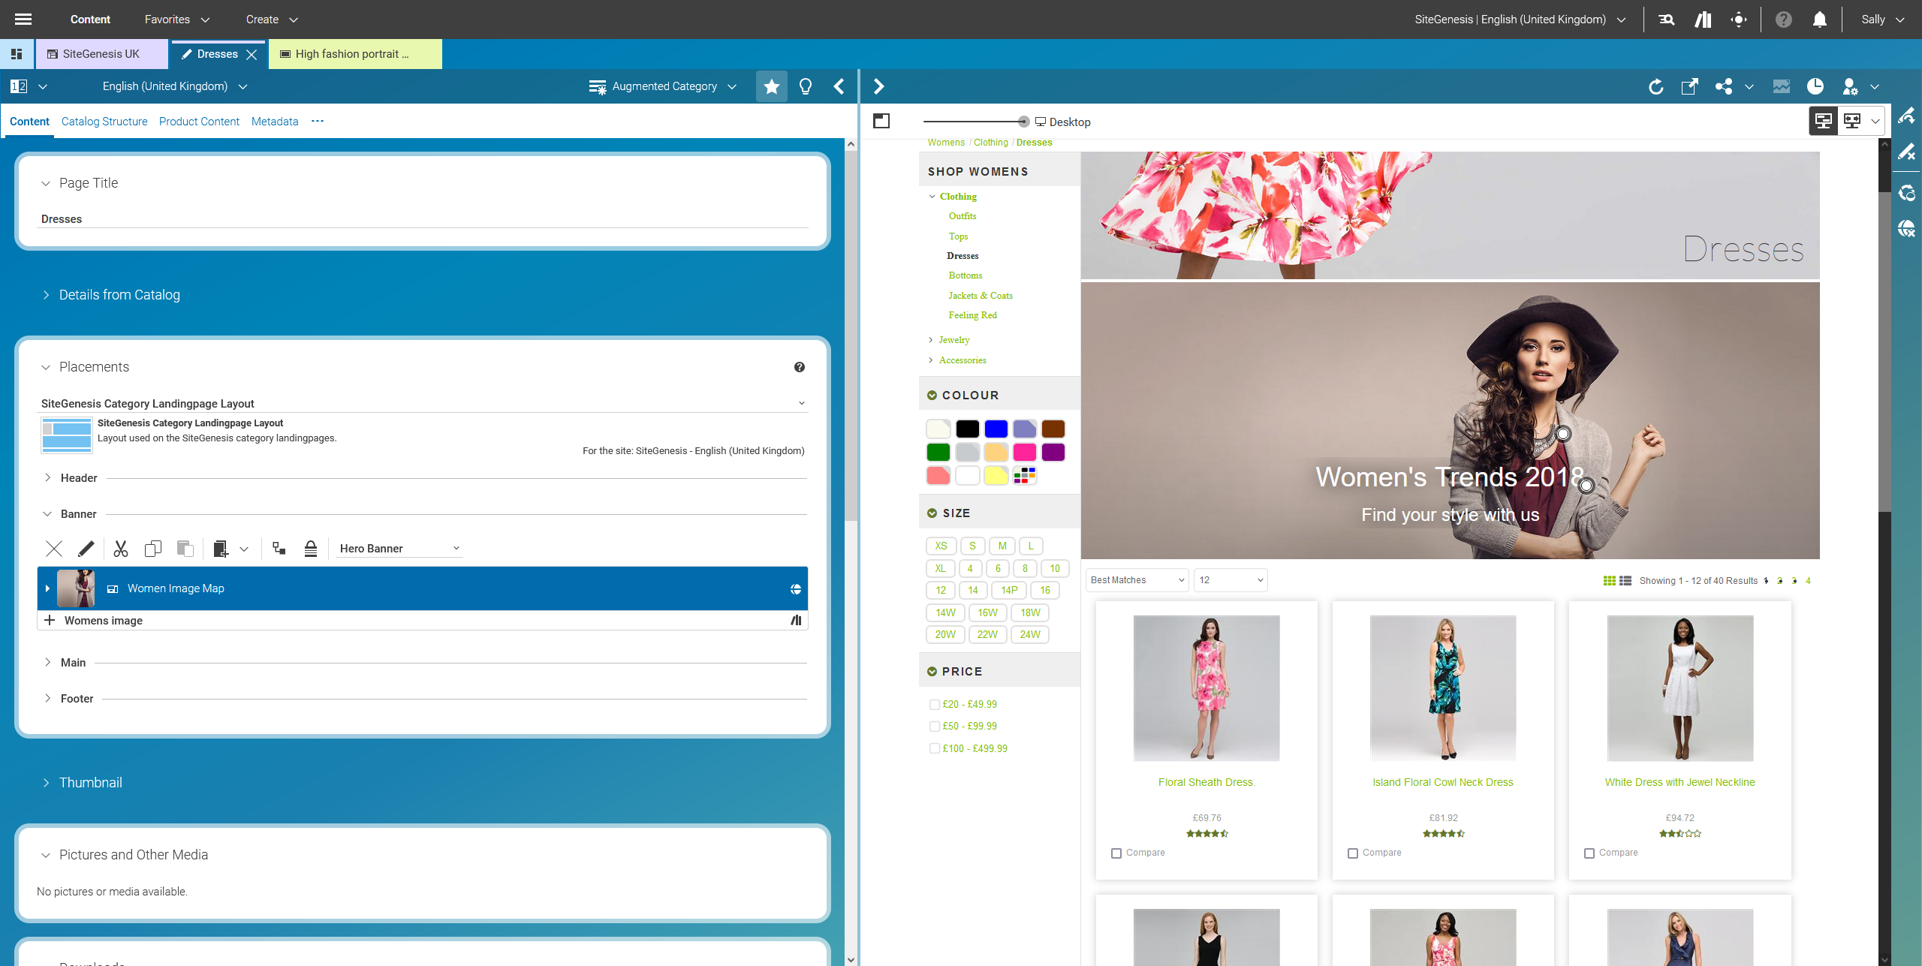Switch to the Catalog Structure tab
The image size is (1922, 966).
click(x=104, y=121)
